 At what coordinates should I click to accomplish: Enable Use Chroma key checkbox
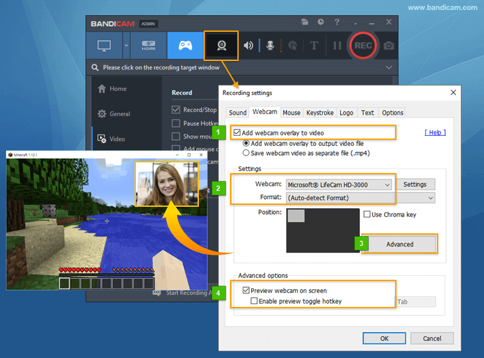367,214
